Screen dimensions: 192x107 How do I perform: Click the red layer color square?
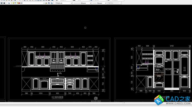pos(19,3)
